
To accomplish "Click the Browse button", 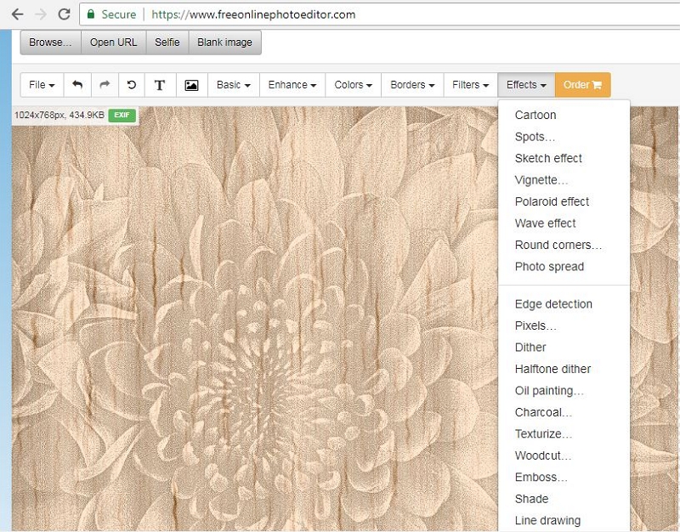I will [x=48, y=42].
